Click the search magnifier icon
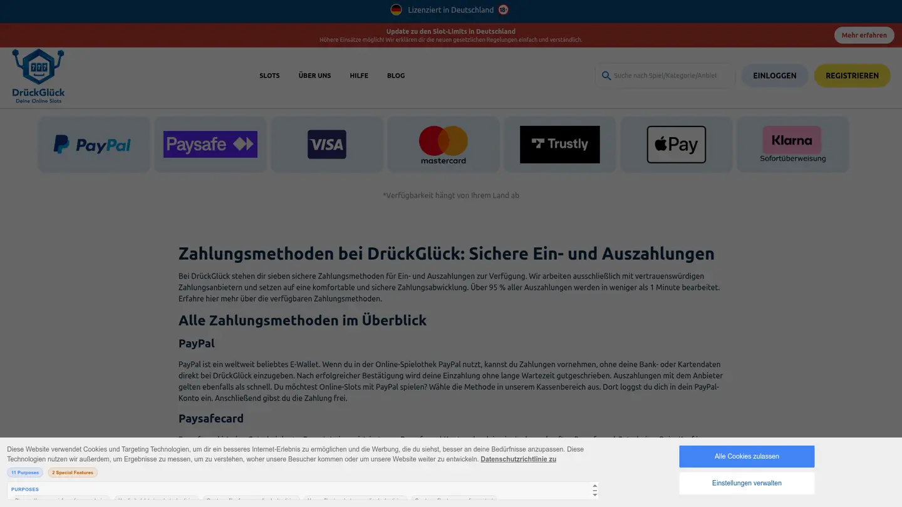Viewport: 902px width, 507px height. click(x=606, y=76)
